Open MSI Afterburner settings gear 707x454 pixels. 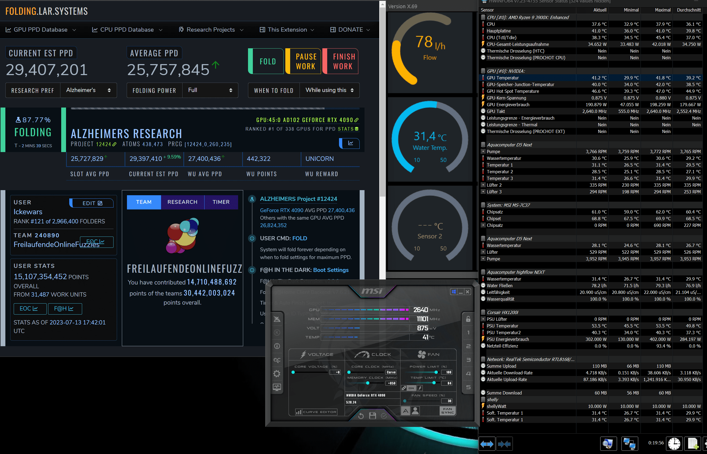click(x=277, y=374)
